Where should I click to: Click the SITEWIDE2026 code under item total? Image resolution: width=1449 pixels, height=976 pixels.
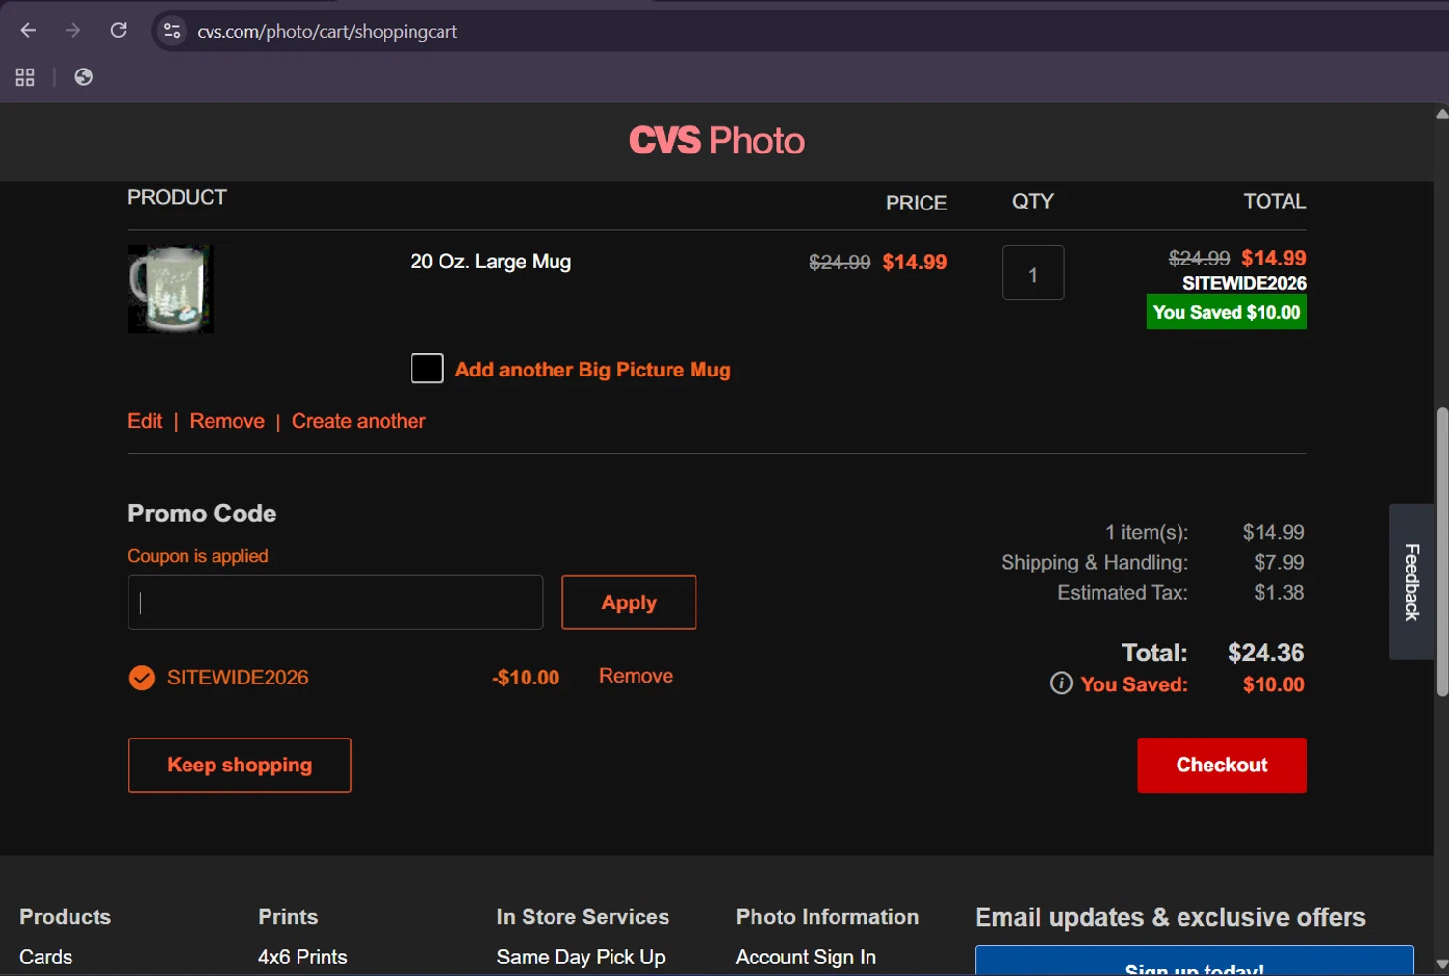pos(1244,283)
